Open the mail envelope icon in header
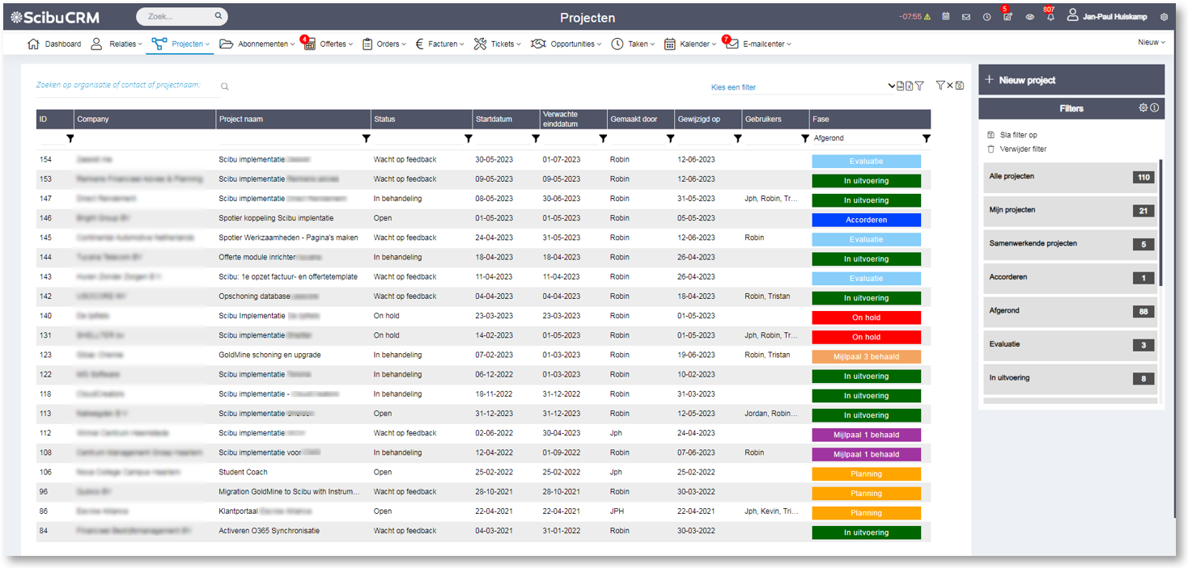This screenshot has width=1188, height=568. (x=965, y=16)
